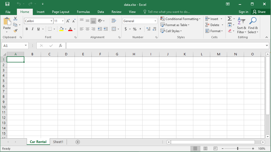Toggle Center alignment

[x=88, y=29]
